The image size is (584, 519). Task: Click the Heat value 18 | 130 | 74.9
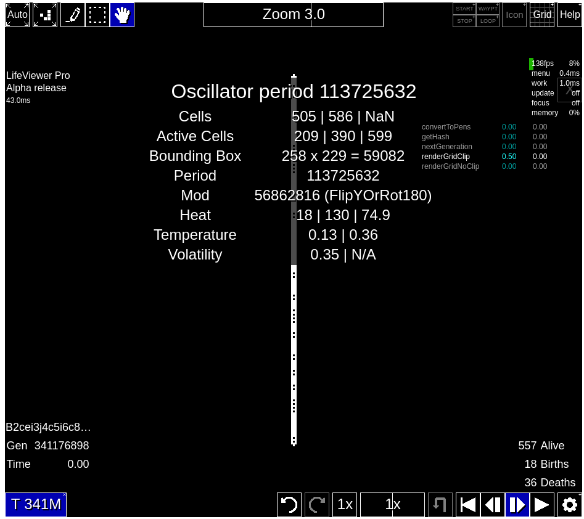click(343, 215)
